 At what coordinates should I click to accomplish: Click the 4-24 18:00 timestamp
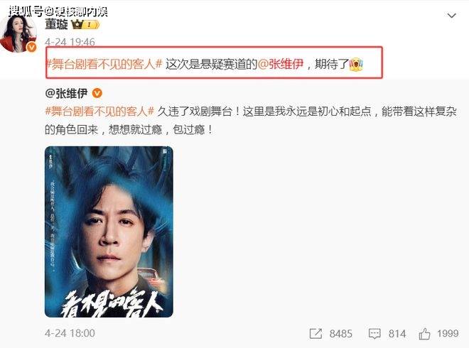pyautogui.click(x=70, y=333)
